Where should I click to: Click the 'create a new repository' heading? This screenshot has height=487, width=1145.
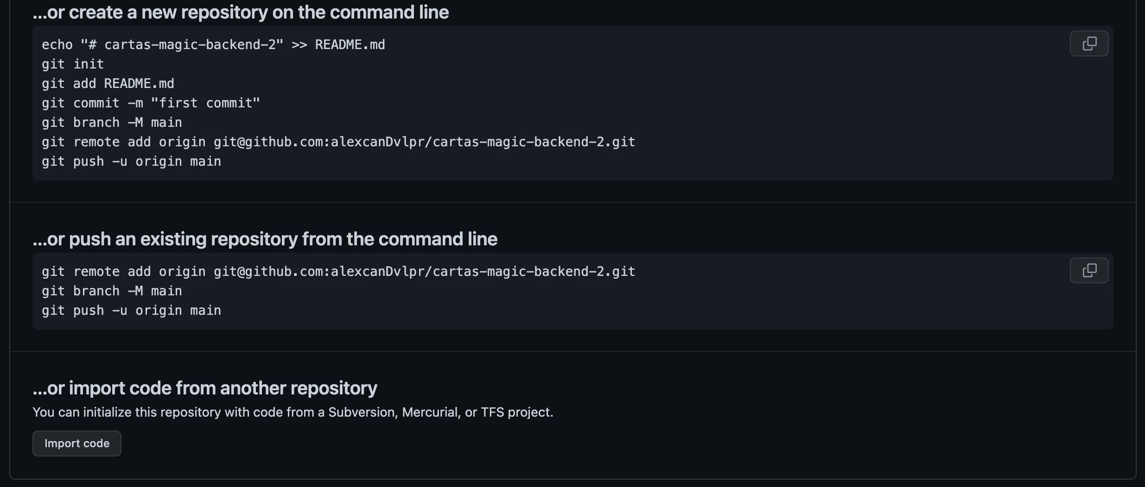[x=241, y=12]
